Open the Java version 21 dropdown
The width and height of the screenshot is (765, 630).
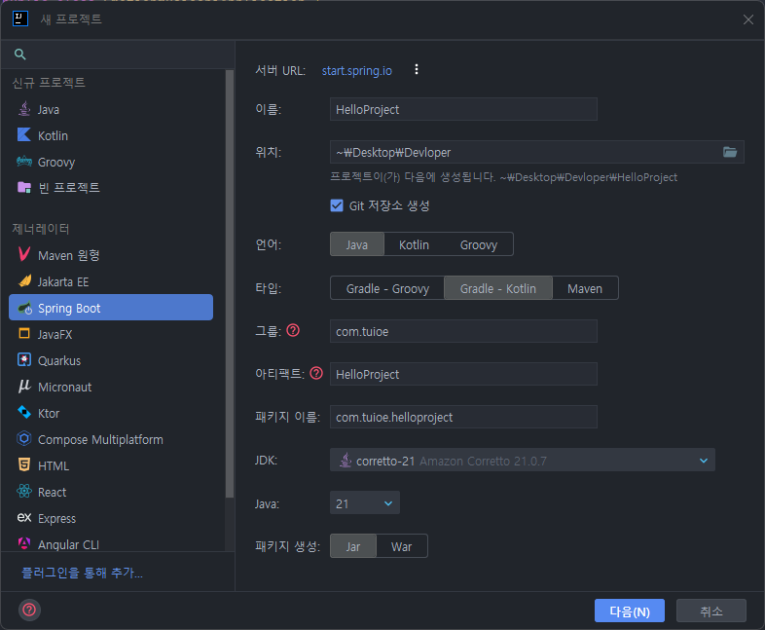click(x=365, y=503)
